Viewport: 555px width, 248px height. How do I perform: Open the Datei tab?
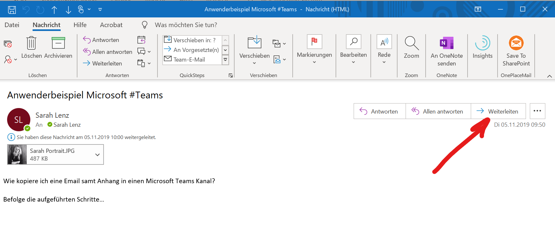tap(12, 25)
